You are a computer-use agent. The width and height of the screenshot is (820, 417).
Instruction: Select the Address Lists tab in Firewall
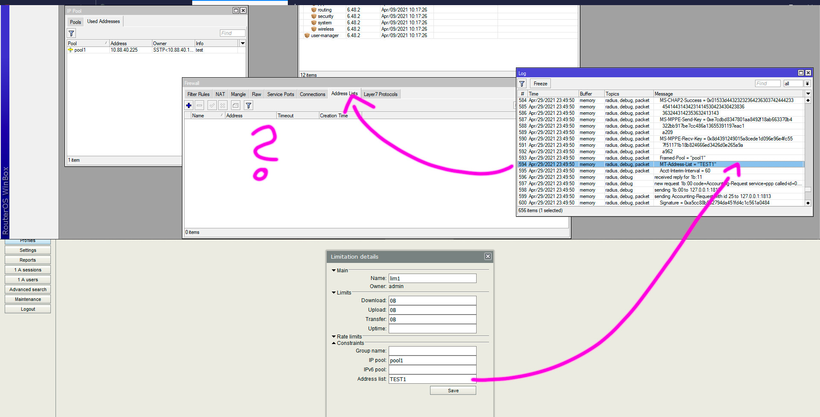345,93
